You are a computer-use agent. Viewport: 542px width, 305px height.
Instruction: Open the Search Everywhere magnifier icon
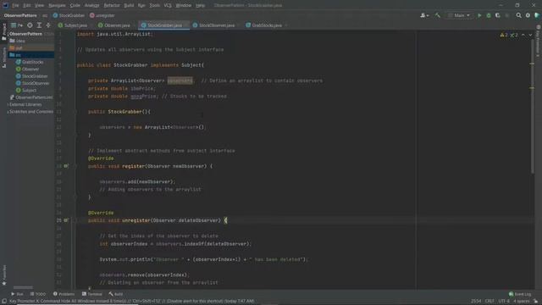click(x=518, y=15)
